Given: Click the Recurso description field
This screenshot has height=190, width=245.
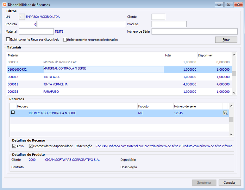Looking at the screenshot, I should (x=81, y=24).
